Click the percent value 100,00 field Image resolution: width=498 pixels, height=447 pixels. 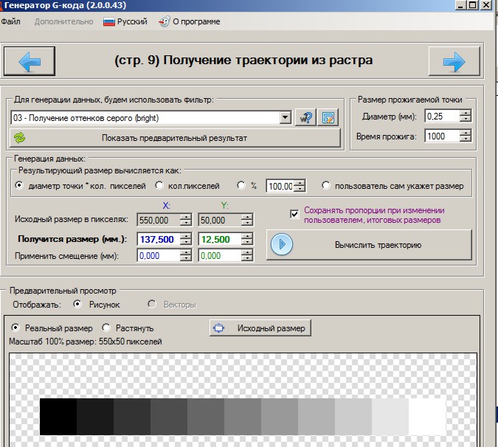(280, 186)
